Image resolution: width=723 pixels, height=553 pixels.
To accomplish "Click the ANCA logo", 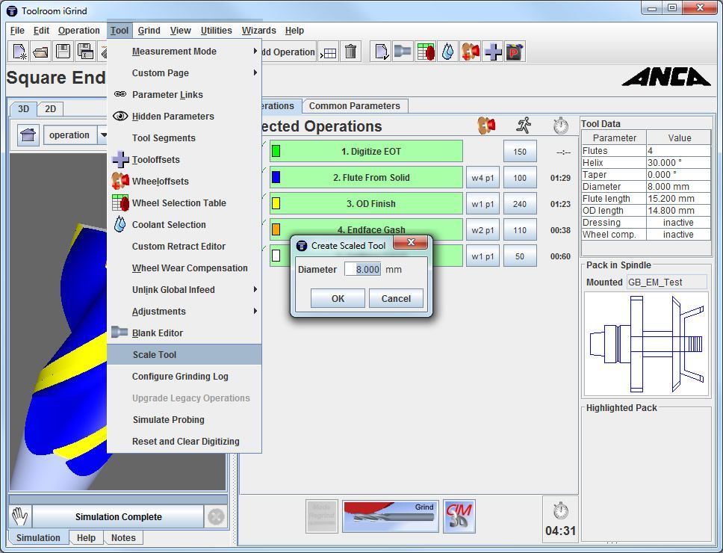I will tap(666, 77).
